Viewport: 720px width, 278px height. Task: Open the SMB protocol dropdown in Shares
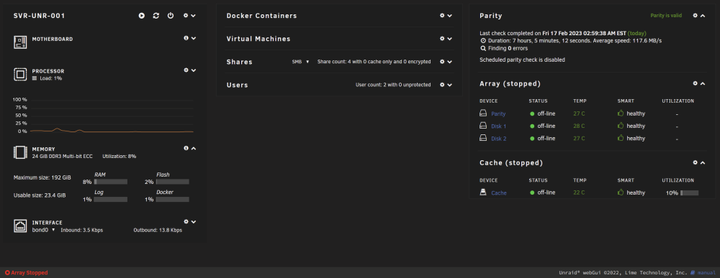[301, 61]
